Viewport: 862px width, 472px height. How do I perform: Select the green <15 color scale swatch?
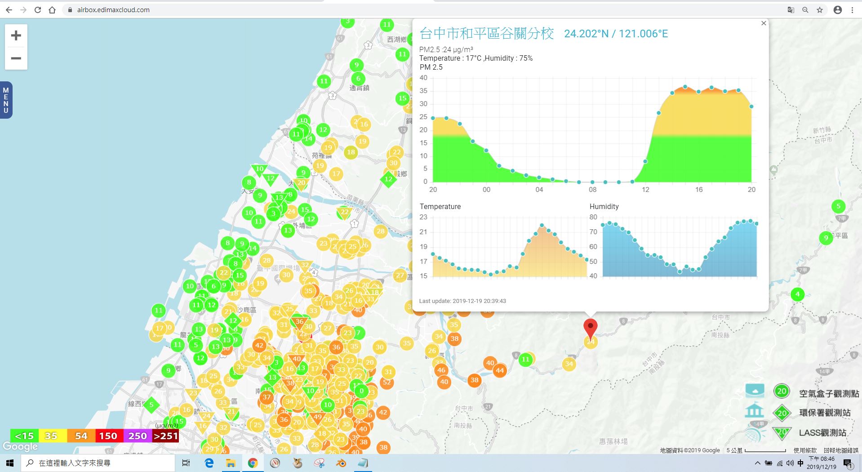coord(24,436)
